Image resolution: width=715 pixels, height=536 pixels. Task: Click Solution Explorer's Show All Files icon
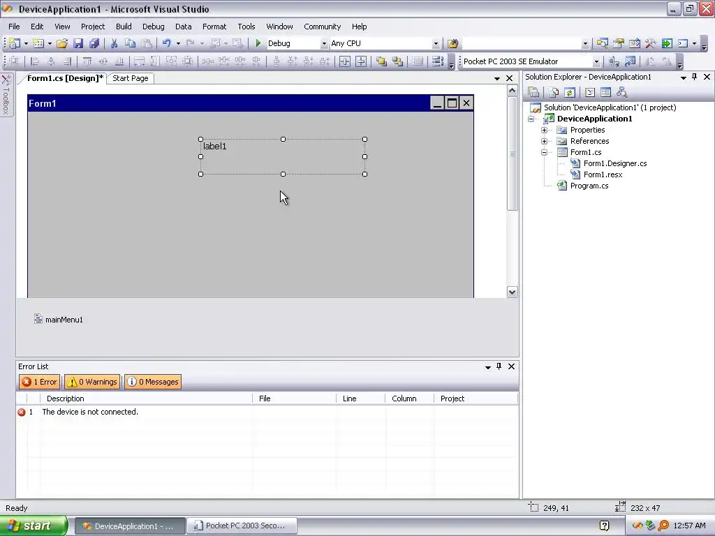554,93
